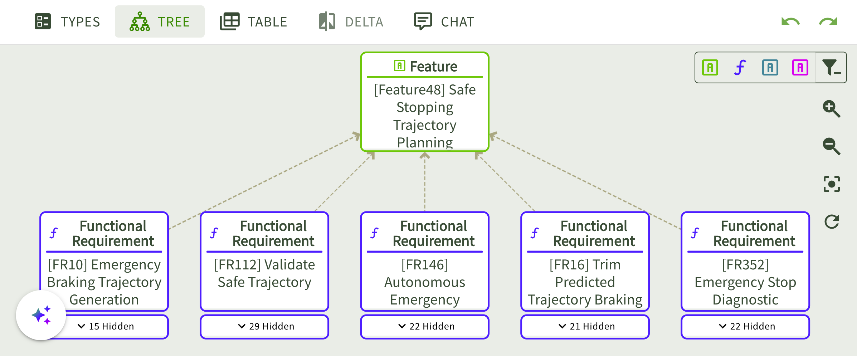Expand the 29 Hidden items under FR112
Screen dimensions: 857x356
pyautogui.click(x=265, y=326)
